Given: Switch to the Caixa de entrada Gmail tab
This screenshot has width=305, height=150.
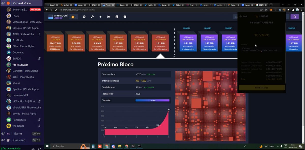Looking at the screenshot, I should (x=233, y=5).
